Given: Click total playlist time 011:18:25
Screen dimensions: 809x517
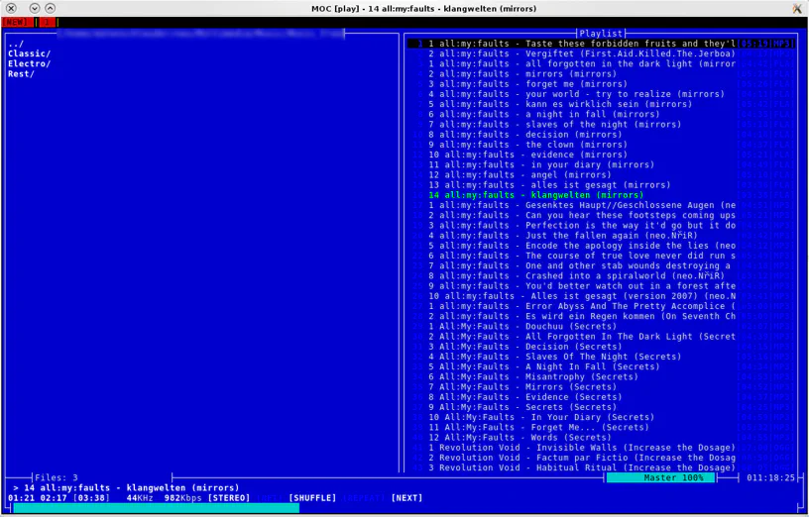Looking at the screenshot, I should tap(770, 477).
